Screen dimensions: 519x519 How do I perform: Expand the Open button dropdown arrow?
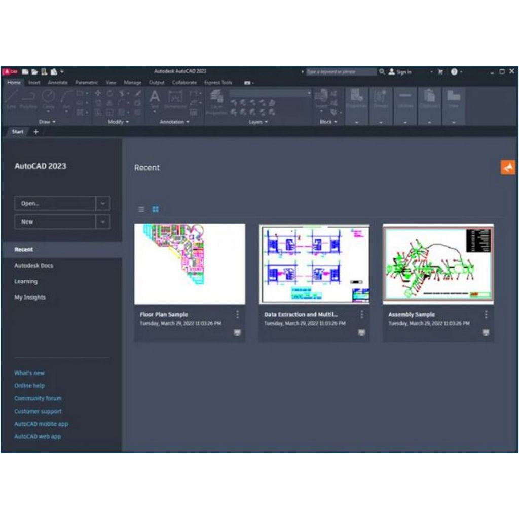pyautogui.click(x=103, y=203)
